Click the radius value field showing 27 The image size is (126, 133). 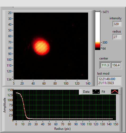(117, 37)
